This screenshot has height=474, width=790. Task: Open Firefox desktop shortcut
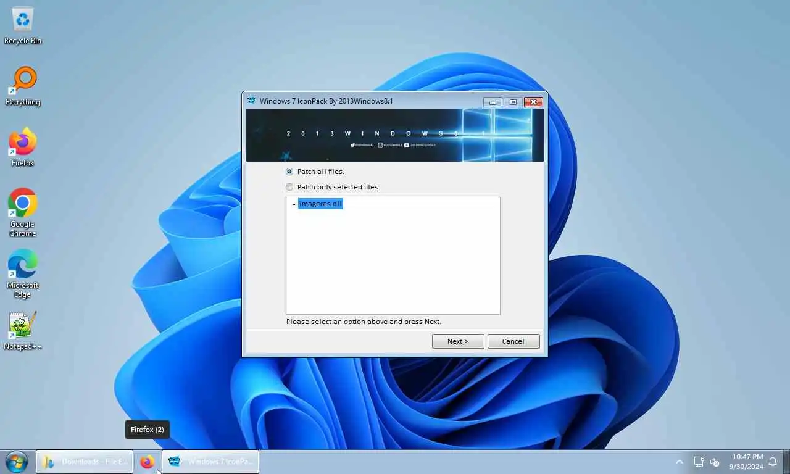23,148
